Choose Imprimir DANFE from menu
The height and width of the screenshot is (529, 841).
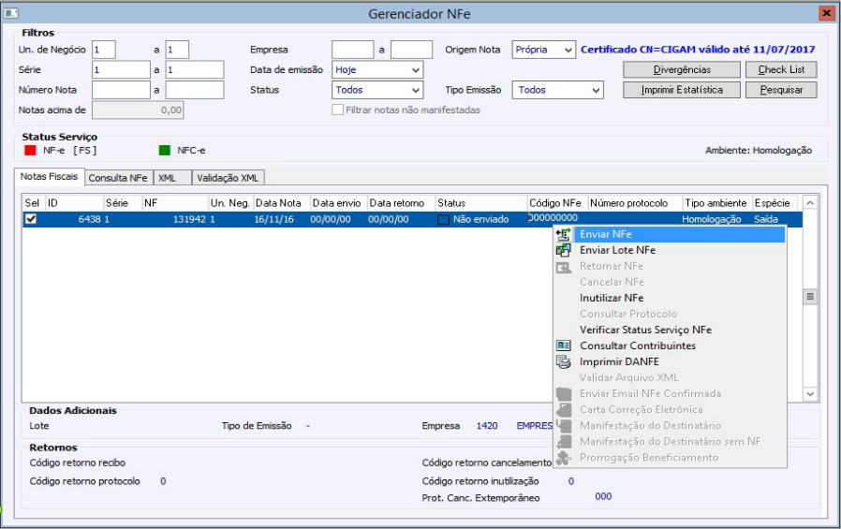[670, 361]
